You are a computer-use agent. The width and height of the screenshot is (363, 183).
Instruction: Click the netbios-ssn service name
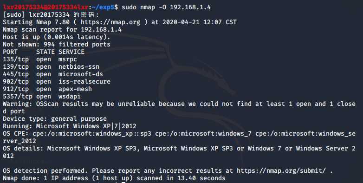point(79,67)
